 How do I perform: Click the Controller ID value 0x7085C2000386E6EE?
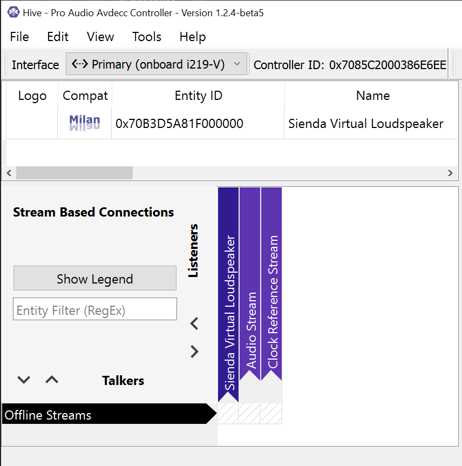[388, 64]
